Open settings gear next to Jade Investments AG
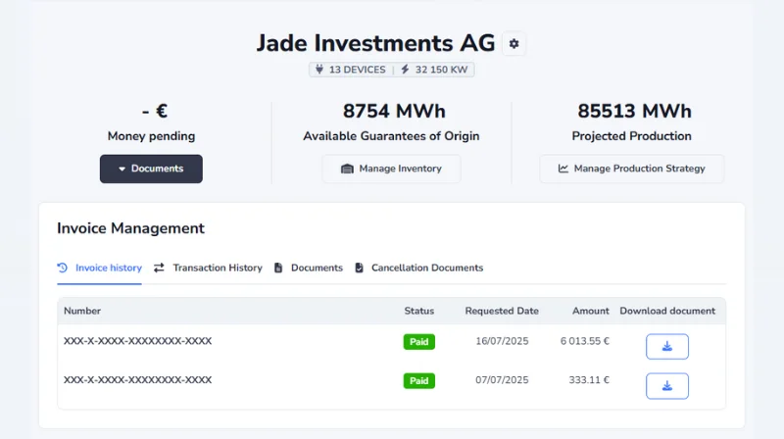This screenshot has height=439, width=784. [514, 44]
